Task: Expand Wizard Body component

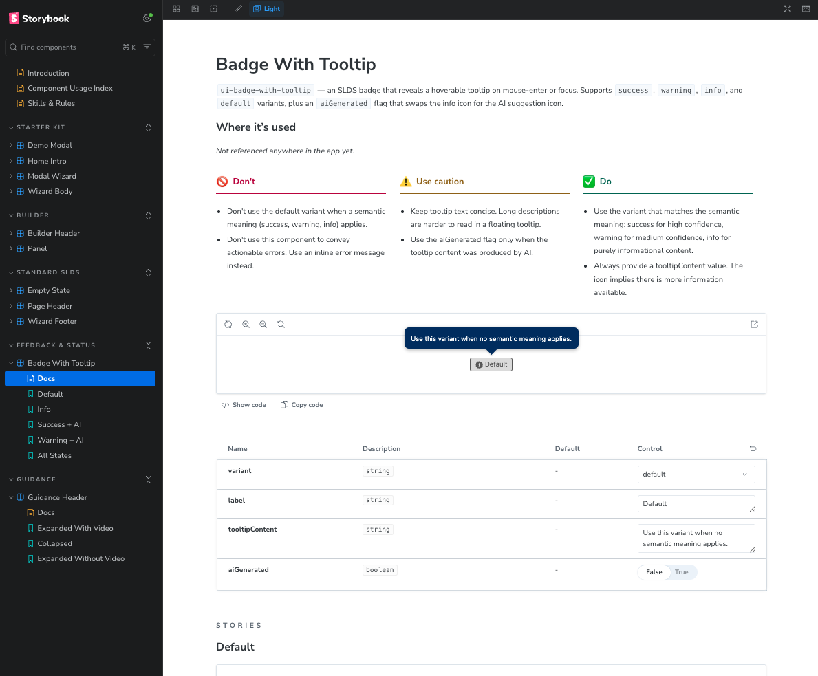Action: click(x=50, y=191)
